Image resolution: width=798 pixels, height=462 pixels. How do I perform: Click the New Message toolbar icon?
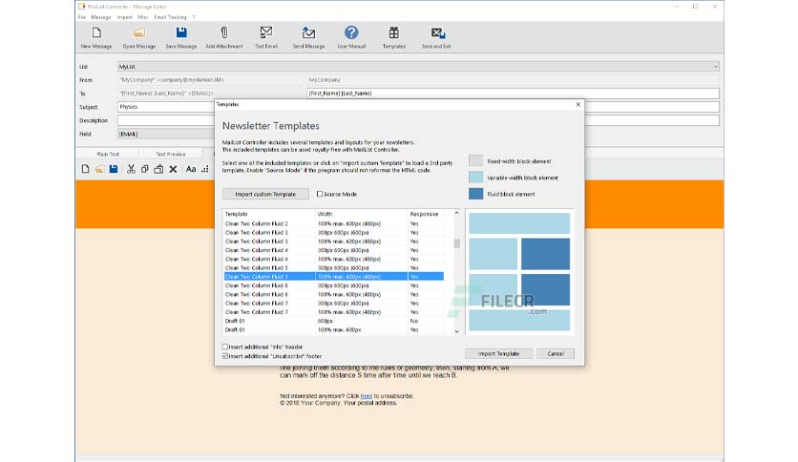[x=96, y=33]
